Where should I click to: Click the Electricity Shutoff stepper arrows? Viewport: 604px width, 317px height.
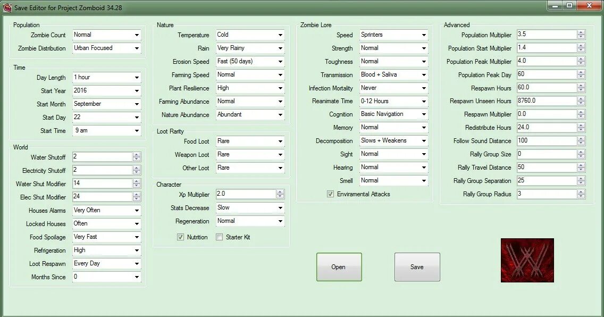(137, 170)
